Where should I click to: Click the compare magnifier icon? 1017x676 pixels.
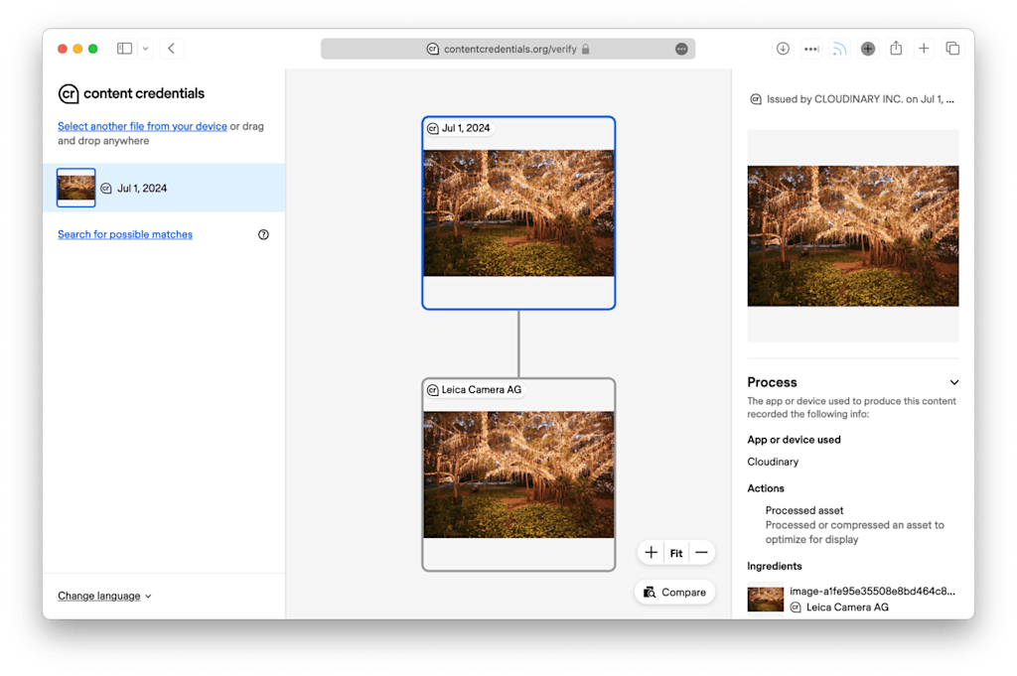tap(650, 593)
